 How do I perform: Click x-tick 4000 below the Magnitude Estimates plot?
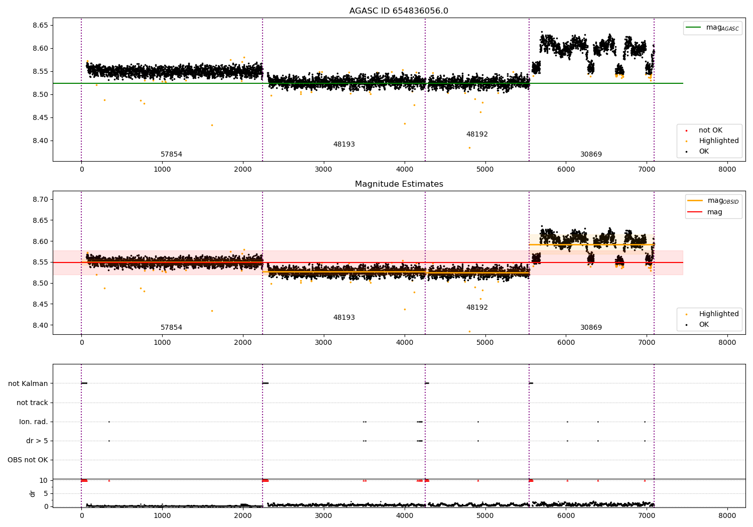click(x=404, y=343)
